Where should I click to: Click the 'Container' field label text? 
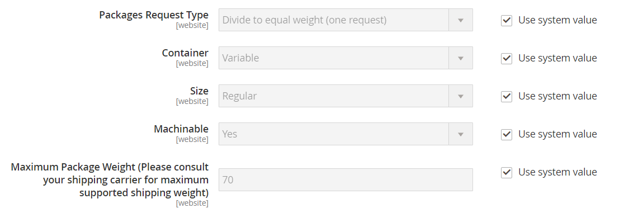click(185, 53)
